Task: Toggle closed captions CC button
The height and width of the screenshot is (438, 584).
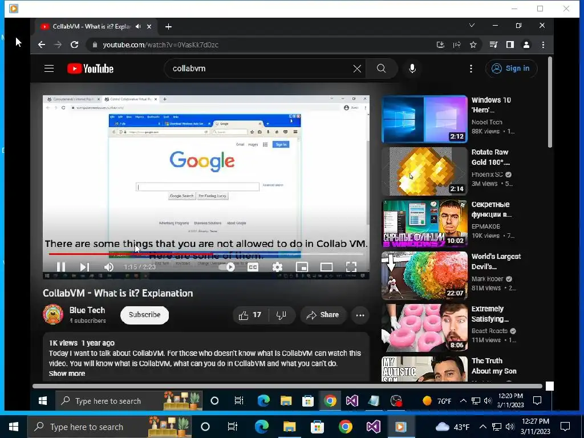Action: (x=253, y=267)
